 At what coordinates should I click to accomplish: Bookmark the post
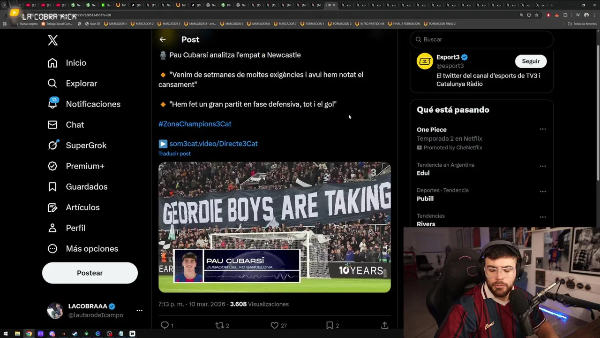point(330,325)
